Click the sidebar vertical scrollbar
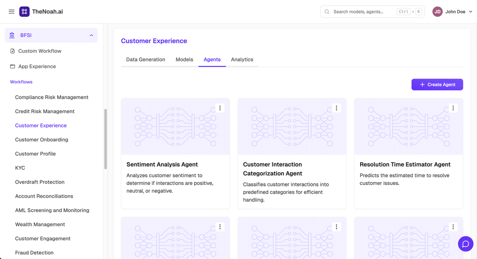477x259 pixels. [x=105, y=139]
